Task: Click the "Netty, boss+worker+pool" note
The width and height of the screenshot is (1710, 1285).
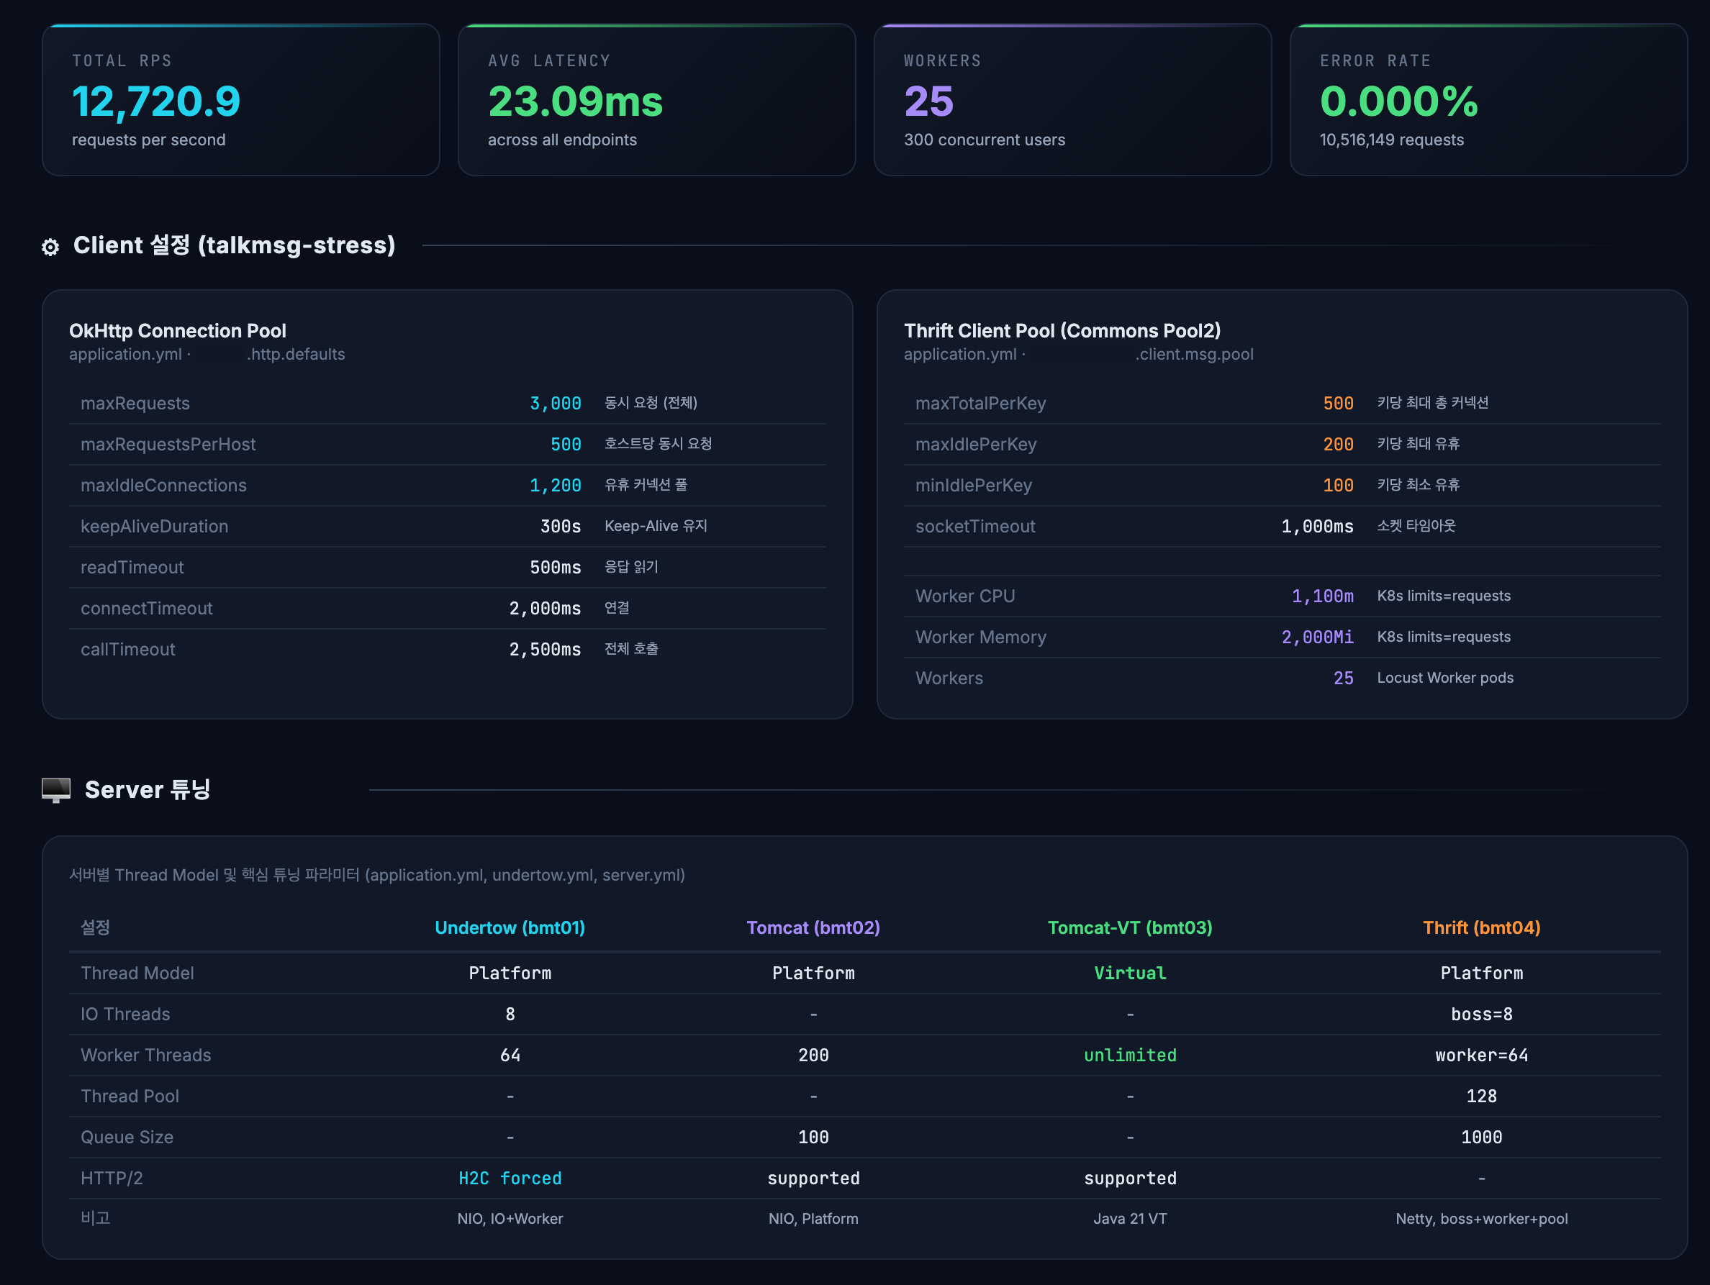Action: (1481, 1219)
